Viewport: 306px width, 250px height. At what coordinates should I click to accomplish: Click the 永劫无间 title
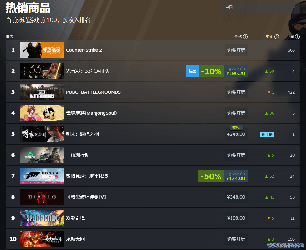click(x=75, y=239)
